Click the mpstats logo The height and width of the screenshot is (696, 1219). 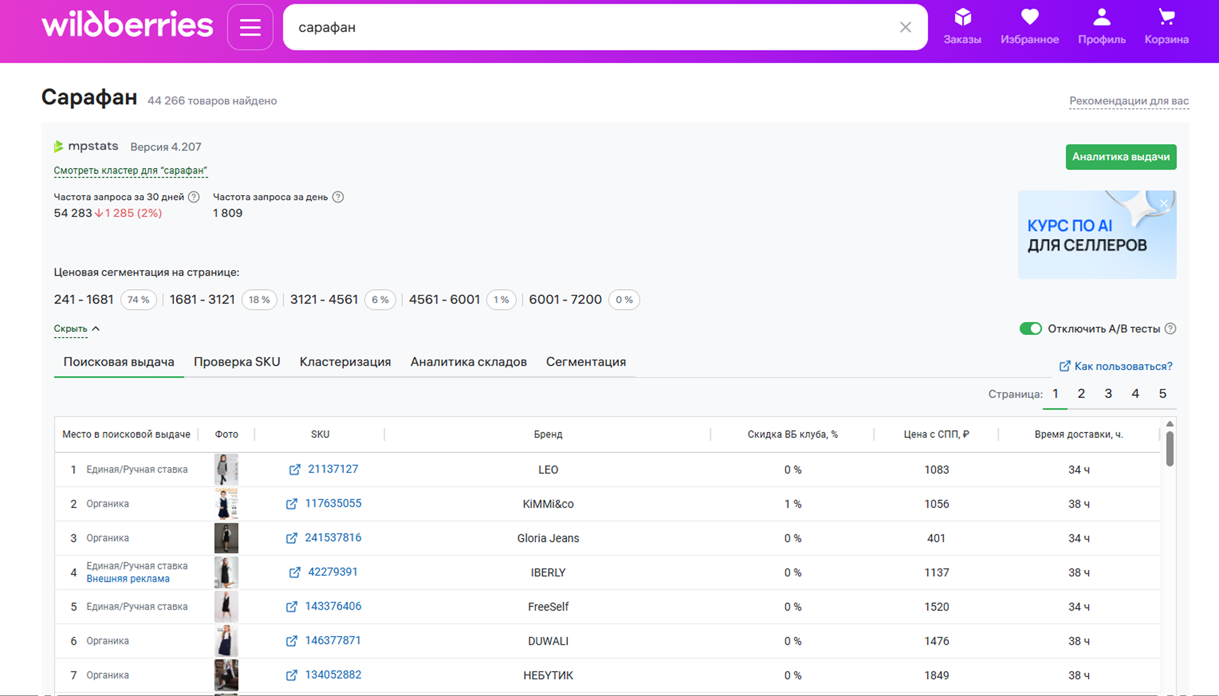point(86,146)
